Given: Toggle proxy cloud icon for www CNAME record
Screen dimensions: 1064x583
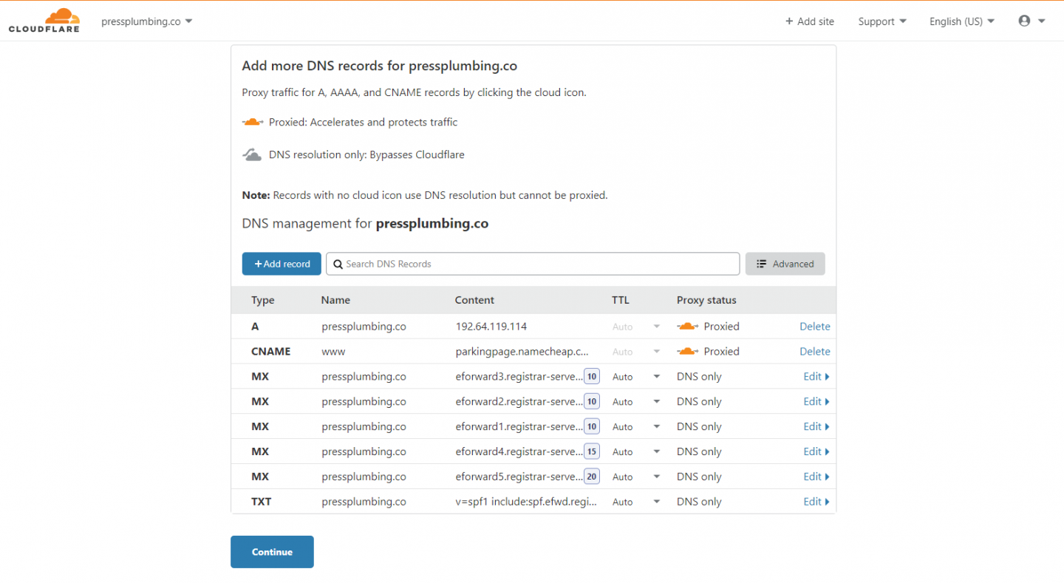Looking at the screenshot, I should tap(687, 351).
